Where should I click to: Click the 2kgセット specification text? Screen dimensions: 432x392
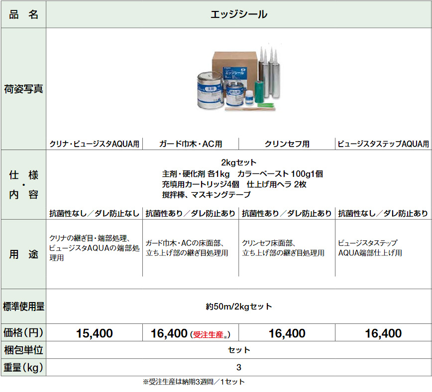pyautogui.click(x=239, y=162)
